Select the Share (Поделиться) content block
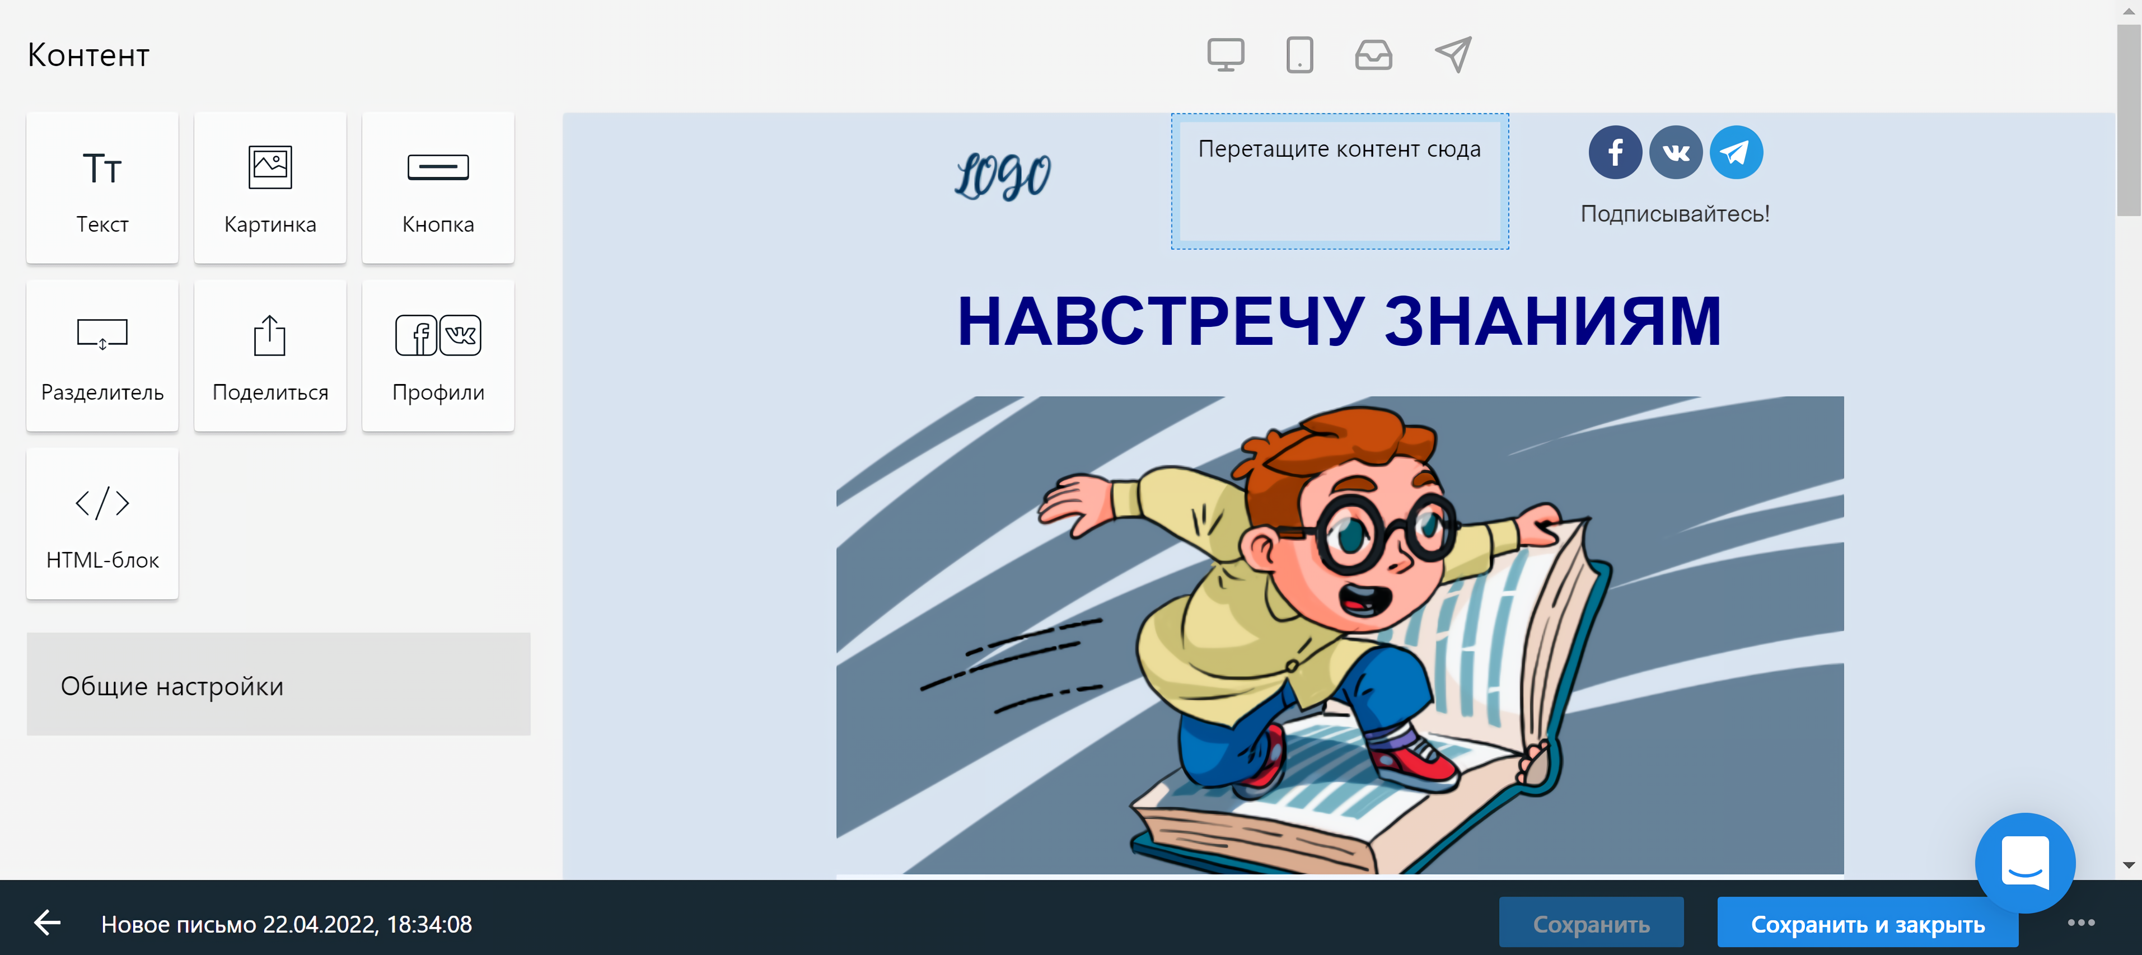Image resolution: width=2142 pixels, height=955 pixels. [270, 355]
